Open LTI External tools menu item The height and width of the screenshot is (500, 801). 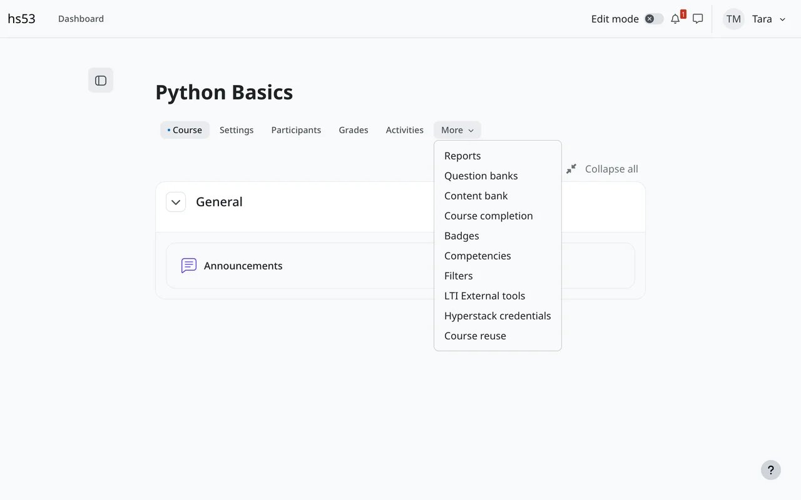(497, 296)
